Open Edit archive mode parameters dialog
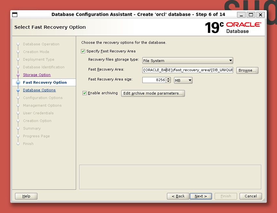277x213 pixels. tap(153, 93)
